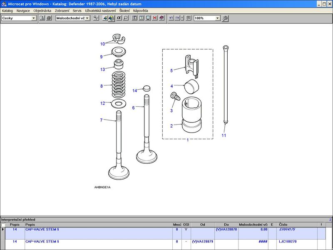Screen dimensions: 333x250
Task: Click the redo arrow icon
Action: click(x=177, y=18)
